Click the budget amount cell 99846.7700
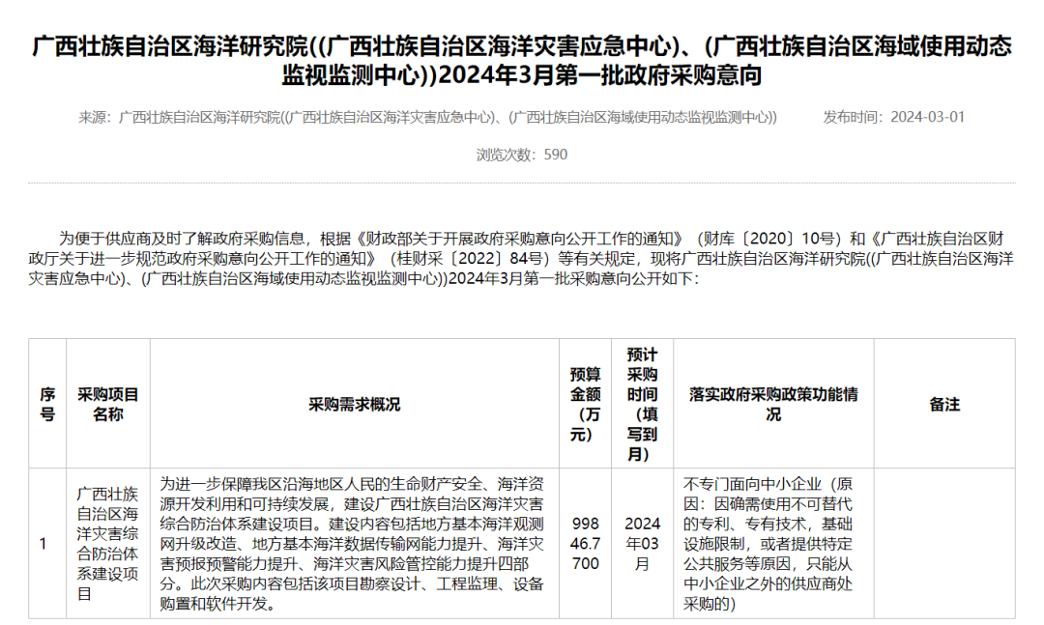 (x=585, y=544)
